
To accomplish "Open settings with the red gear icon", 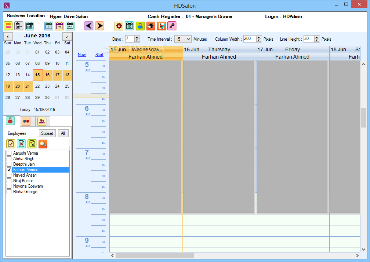I will (119, 26).
